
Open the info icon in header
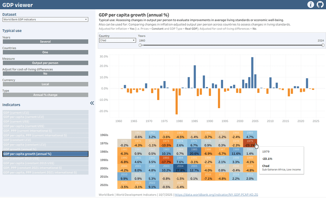coord(310,5)
